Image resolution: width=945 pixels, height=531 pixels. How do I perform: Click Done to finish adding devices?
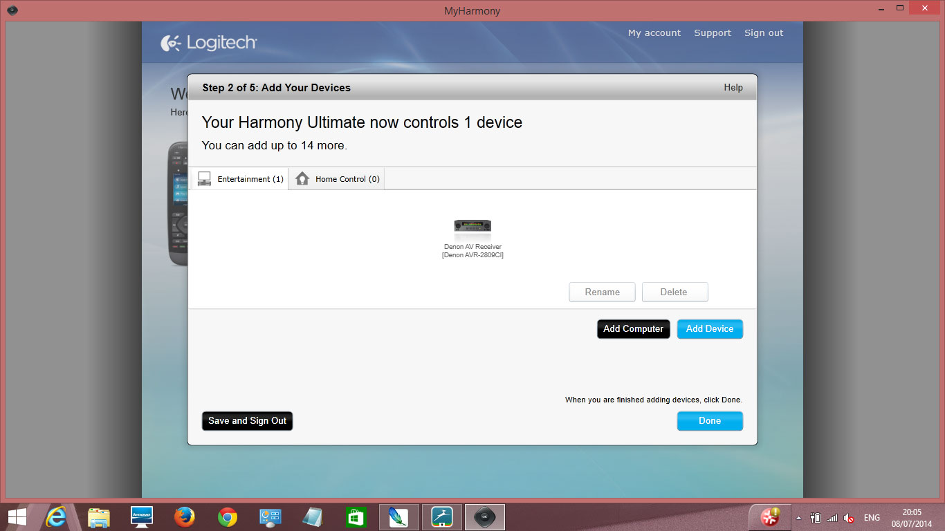pos(710,421)
